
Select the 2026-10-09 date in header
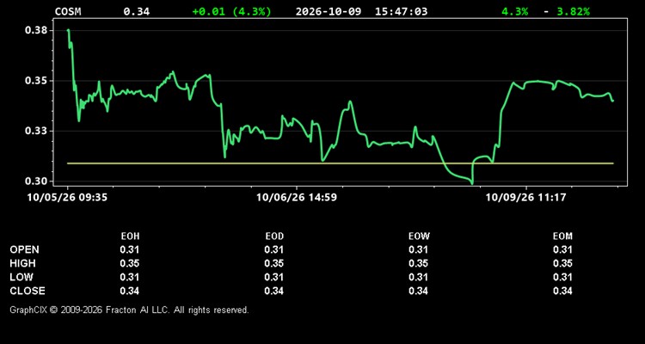329,11
